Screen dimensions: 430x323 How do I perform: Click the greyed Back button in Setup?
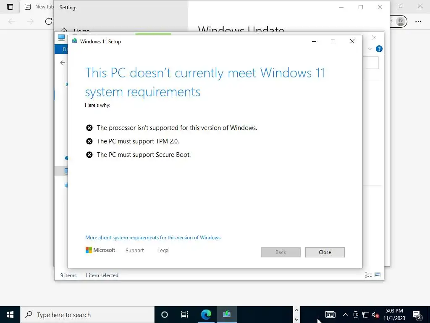(x=281, y=252)
